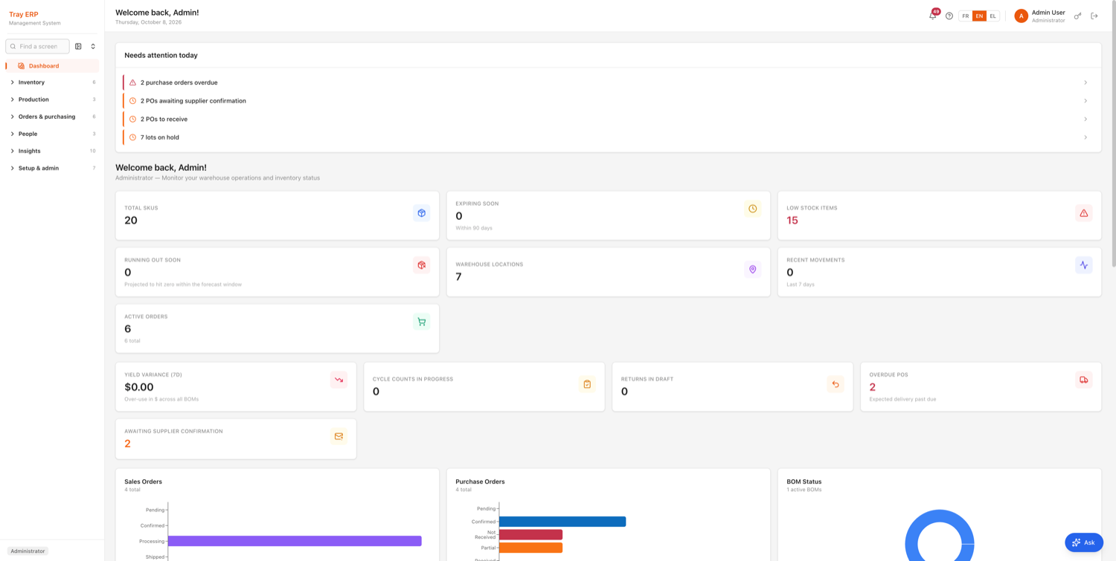Expand the Setup & admin section
The image size is (1116, 561).
[52, 168]
